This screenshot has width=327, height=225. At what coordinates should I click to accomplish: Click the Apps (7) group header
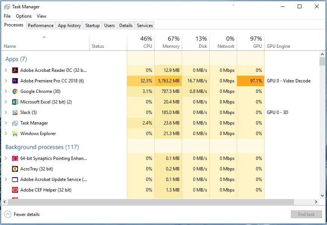point(16,59)
